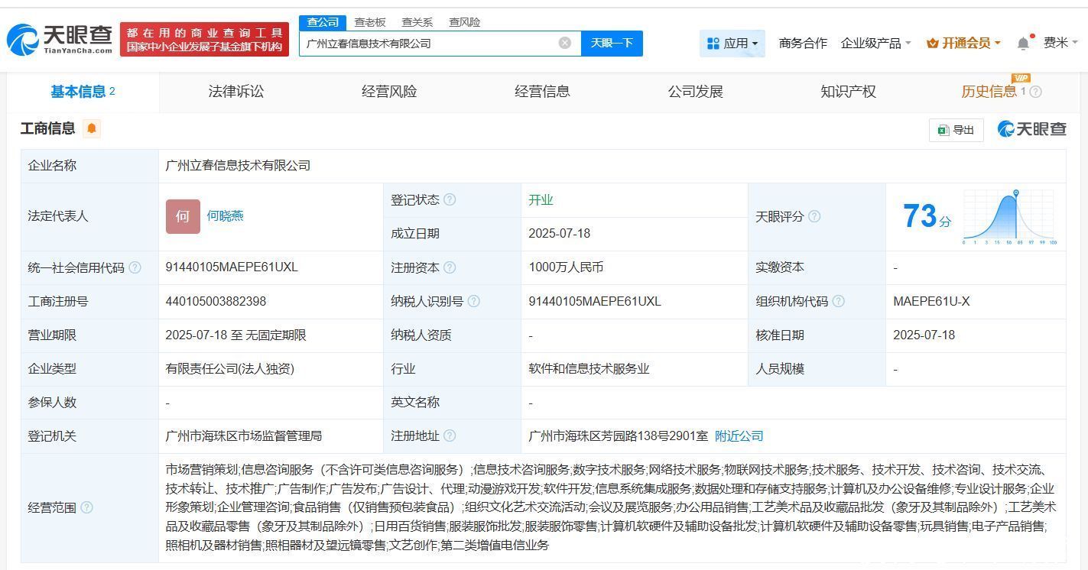
Task: Click credit code value 91440105MAEPE61UXL under 统一社会信用代码
Action: pos(232,267)
